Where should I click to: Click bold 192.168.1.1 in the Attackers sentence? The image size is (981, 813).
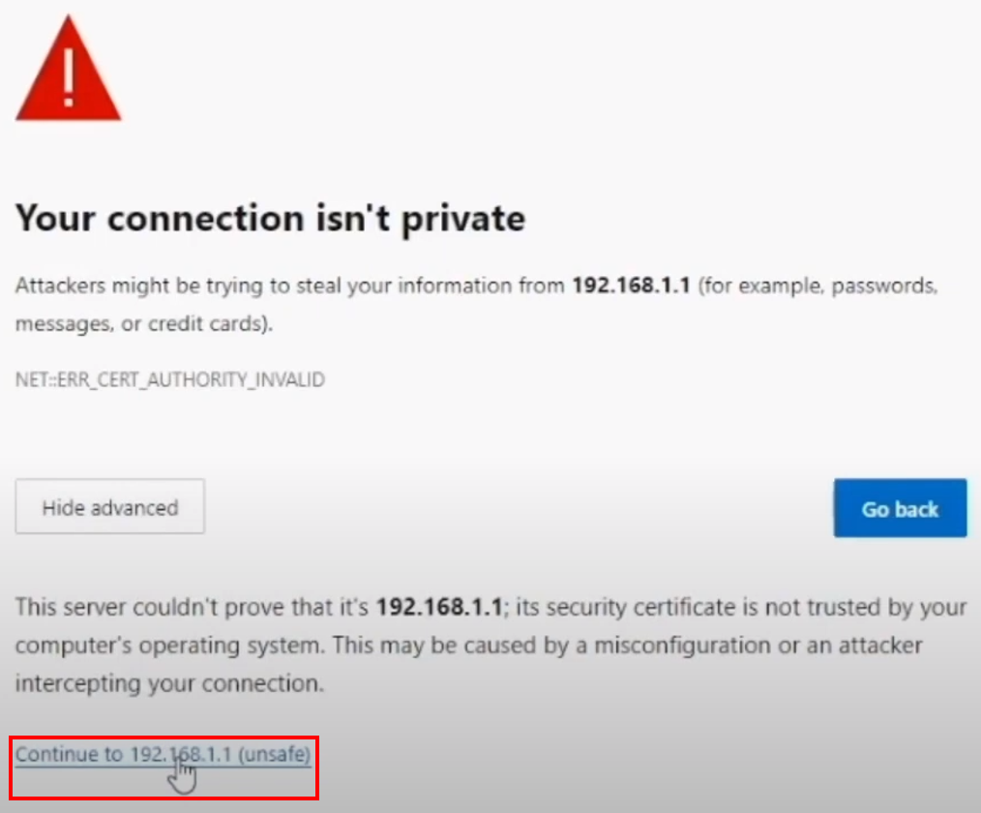632,286
